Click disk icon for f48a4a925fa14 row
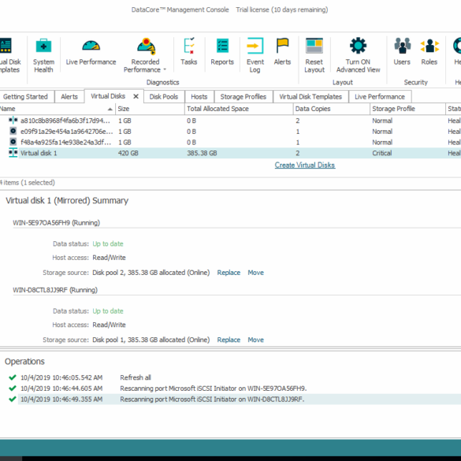This screenshot has width=461, height=461. click(13, 142)
